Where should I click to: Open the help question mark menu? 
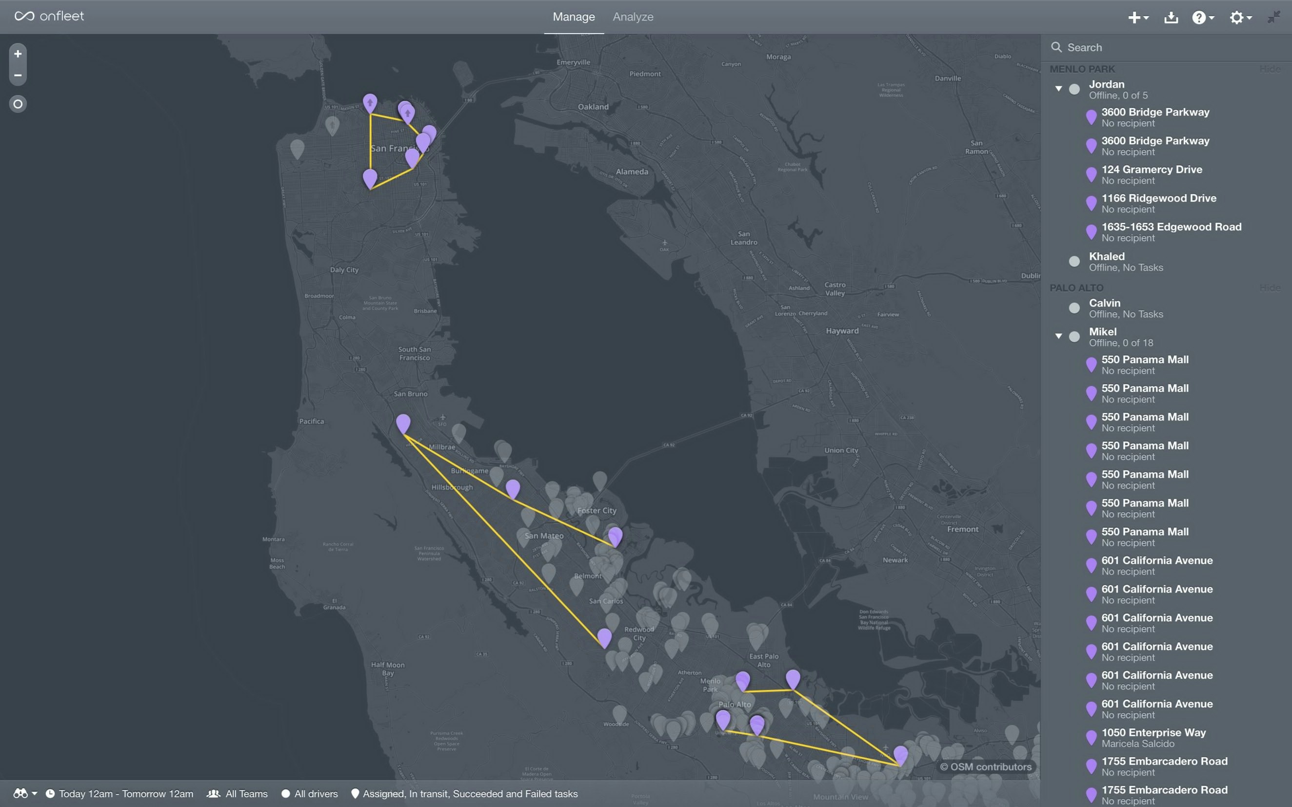pos(1203,18)
